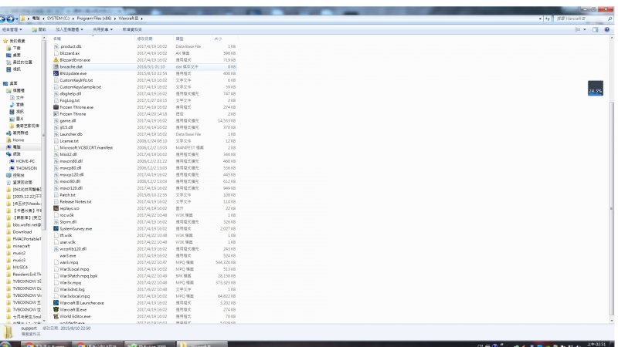Click the Warcraft III folder taskbar button
This screenshot has height=347, width=618.
[202, 345]
